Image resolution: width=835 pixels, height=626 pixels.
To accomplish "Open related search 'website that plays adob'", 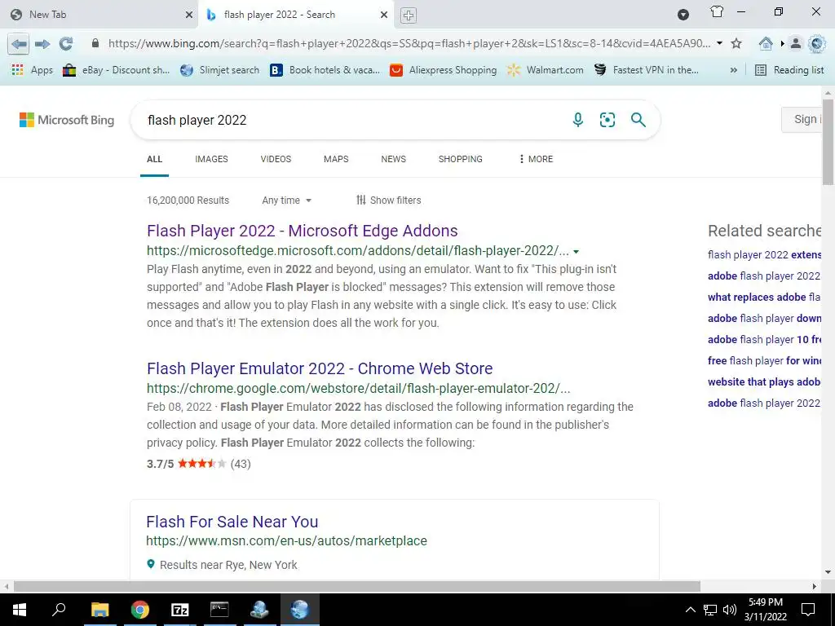I will click(764, 381).
